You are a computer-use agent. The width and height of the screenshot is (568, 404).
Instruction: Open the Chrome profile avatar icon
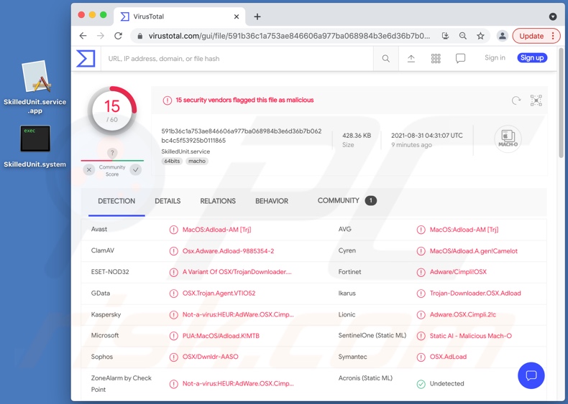click(503, 36)
